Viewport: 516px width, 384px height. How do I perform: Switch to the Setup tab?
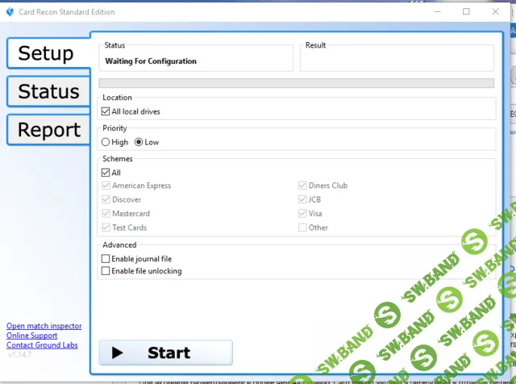45,53
